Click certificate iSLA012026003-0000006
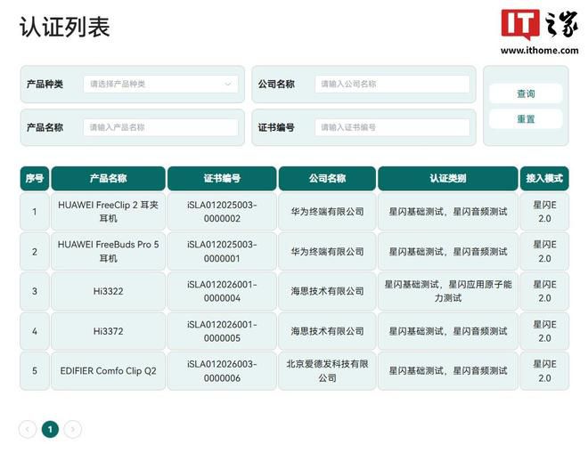This screenshot has width=588, height=453. click(x=222, y=371)
